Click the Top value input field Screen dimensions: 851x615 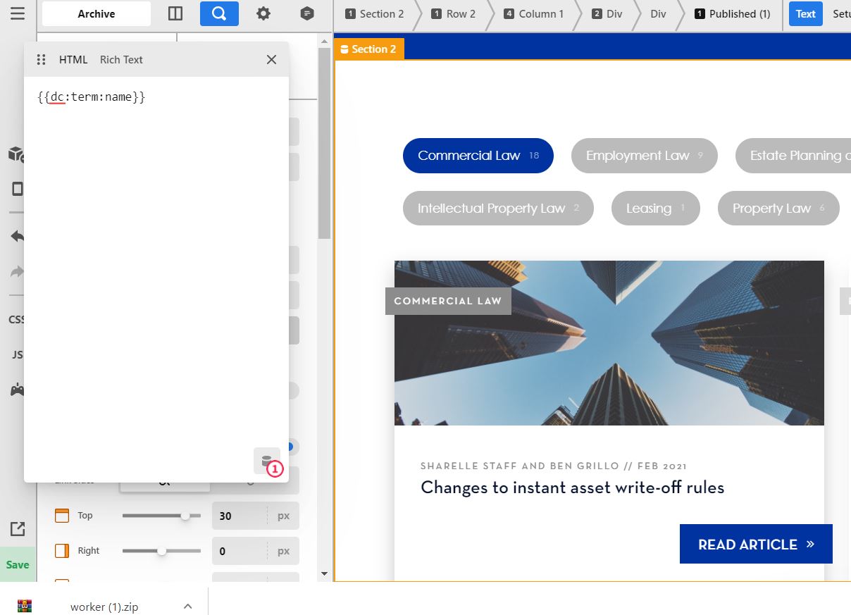pyautogui.click(x=238, y=516)
